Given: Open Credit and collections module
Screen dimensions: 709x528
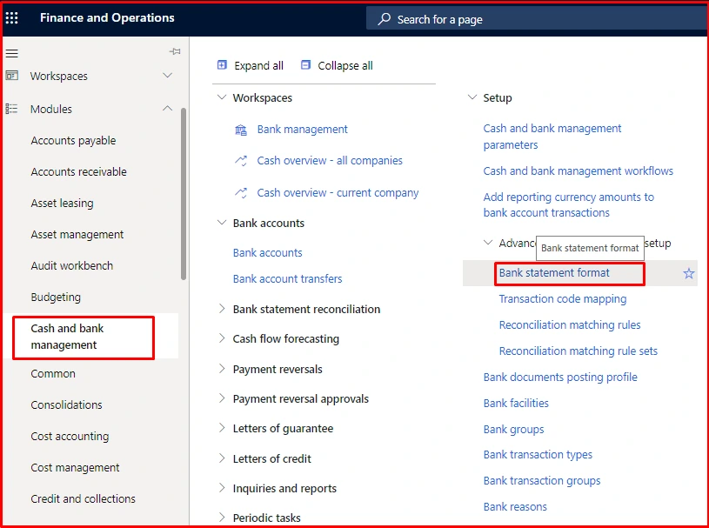Looking at the screenshot, I should tap(84, 499).
